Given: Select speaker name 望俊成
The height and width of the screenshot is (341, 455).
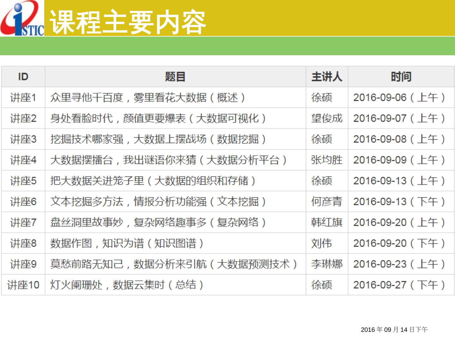Looking at the screenshot, I should pos(327,118).
